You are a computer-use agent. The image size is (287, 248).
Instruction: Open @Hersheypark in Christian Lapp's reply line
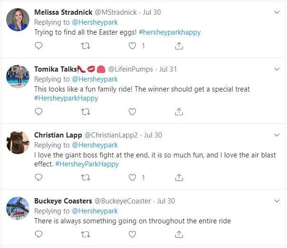(95, 145)
